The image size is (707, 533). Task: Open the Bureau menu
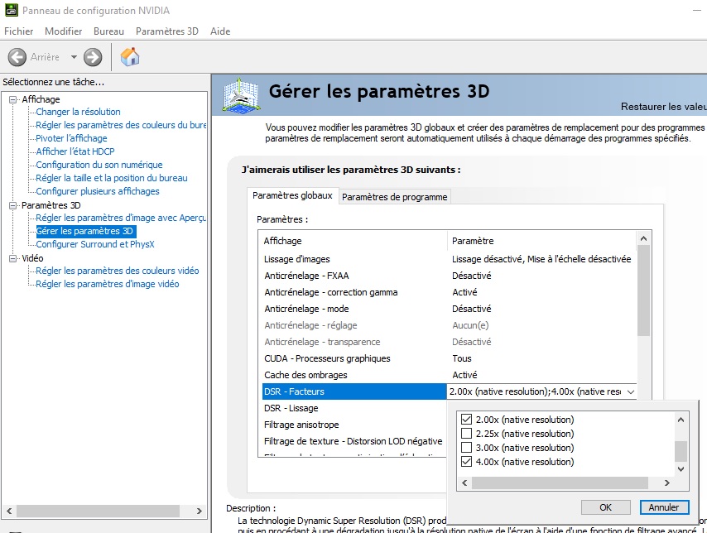[x=108, y=31]
